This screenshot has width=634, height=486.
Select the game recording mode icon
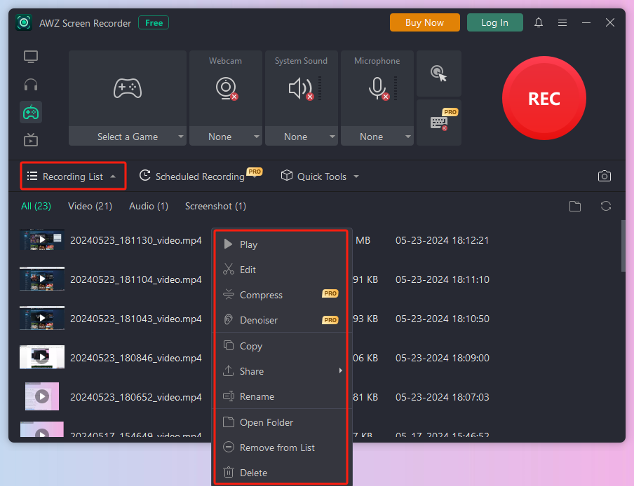(x=31, y=112)
